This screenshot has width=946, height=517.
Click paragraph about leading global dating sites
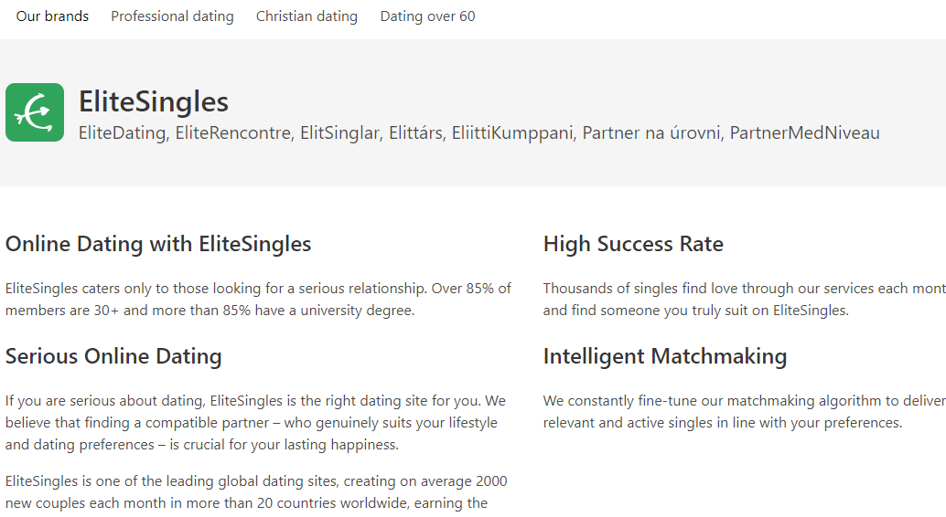(x=255, y=491)
